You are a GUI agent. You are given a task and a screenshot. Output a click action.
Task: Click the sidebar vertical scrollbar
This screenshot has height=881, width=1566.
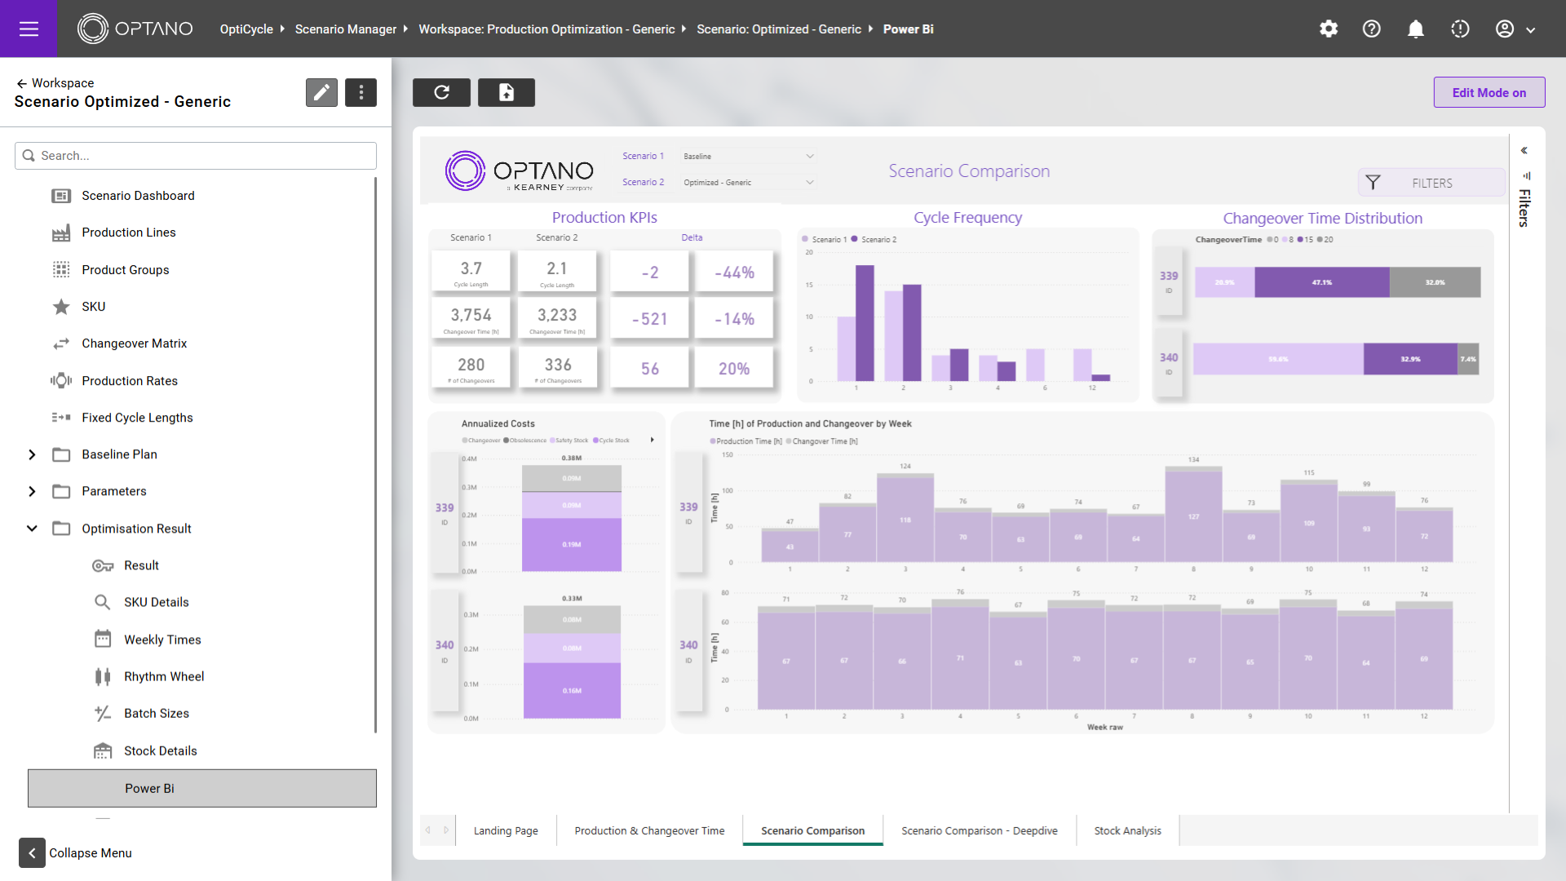tap(375, 454)
